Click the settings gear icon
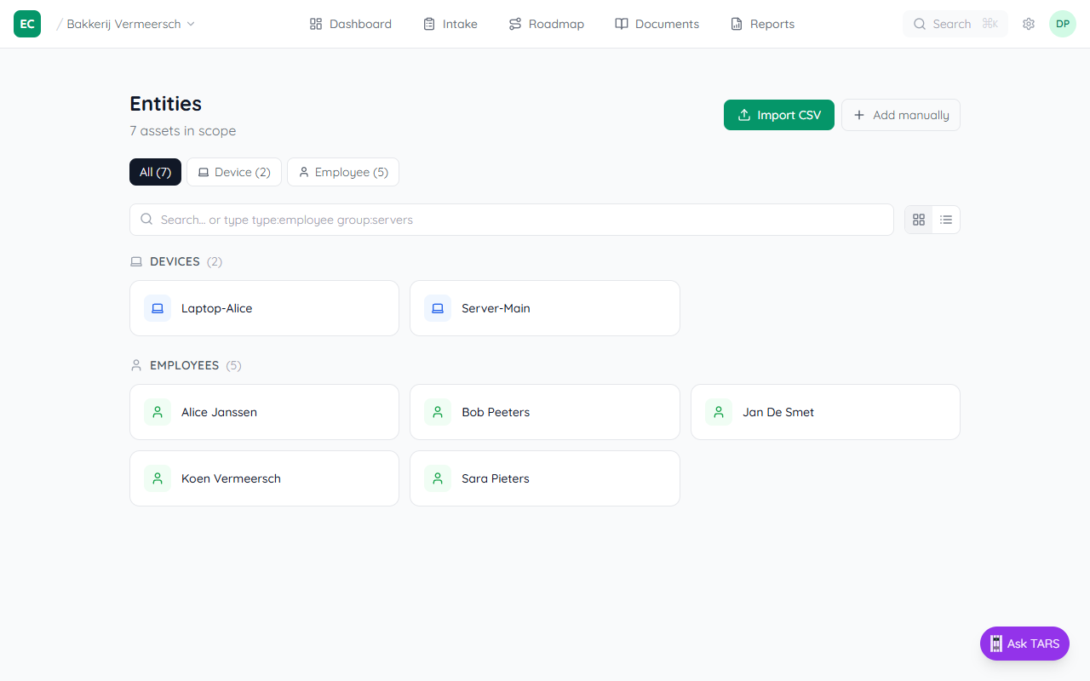 [x=1029, y=24]
